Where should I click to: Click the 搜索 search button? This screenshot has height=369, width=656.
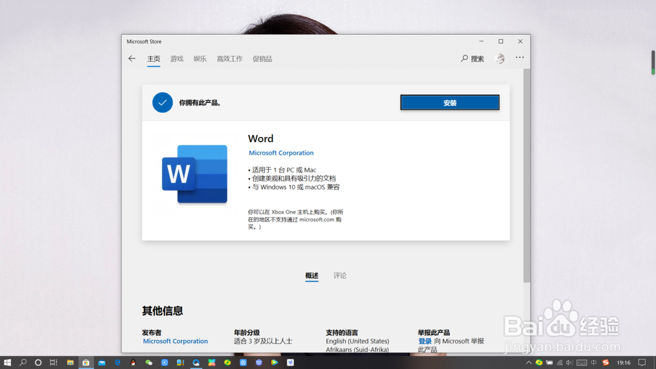tap(472, 59)
